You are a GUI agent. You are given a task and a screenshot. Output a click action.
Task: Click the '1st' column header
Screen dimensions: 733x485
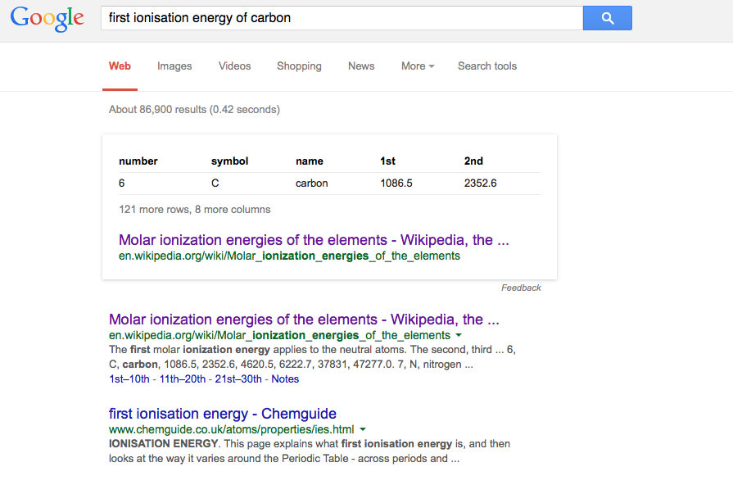387,161
